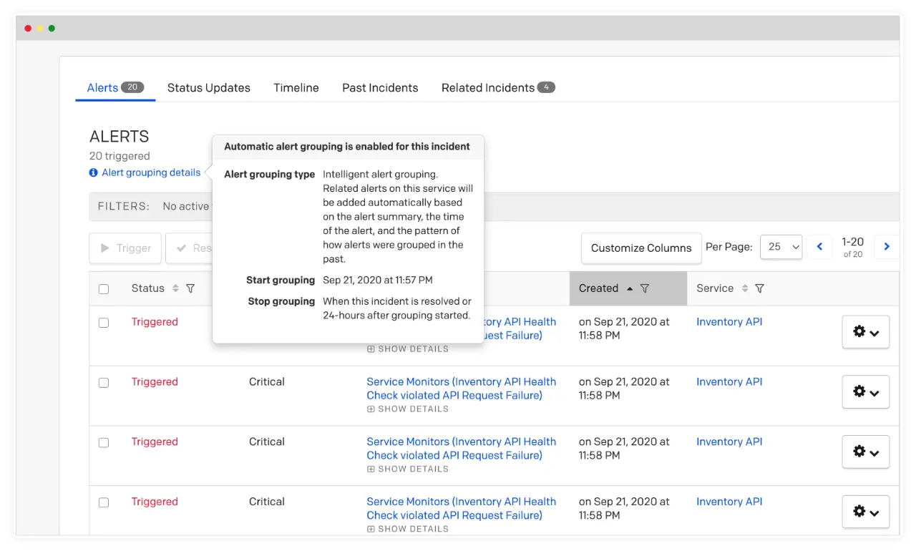Image resolution: width=916 pixels, height=551 pixels.
Task: Click the Created column filter icon
Action: click(x=645, y=288)
